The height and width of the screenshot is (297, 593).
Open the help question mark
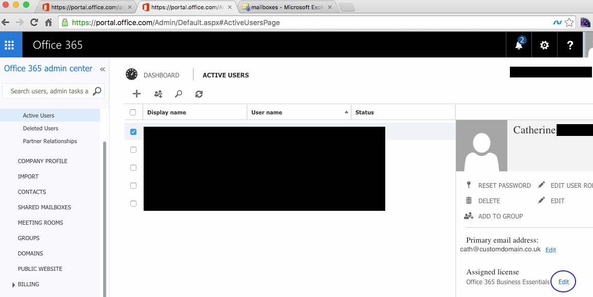click(x=570, y=45)
